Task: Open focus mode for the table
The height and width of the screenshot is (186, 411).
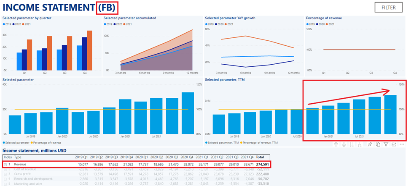Action: click(x=394, y=144)
